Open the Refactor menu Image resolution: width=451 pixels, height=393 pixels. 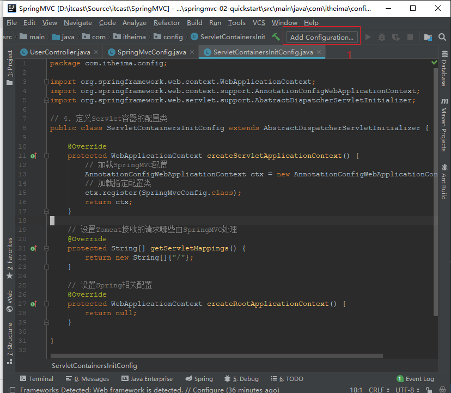167,23
